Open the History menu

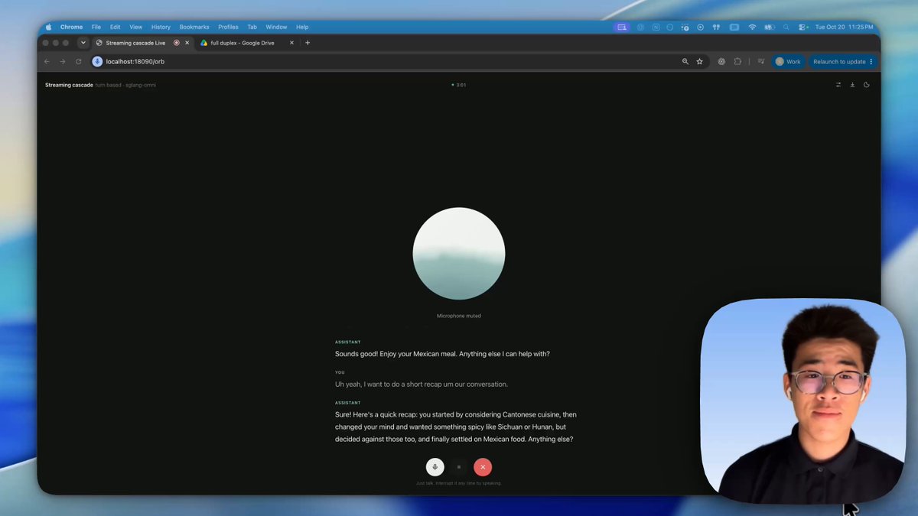(x=161, y=27)
